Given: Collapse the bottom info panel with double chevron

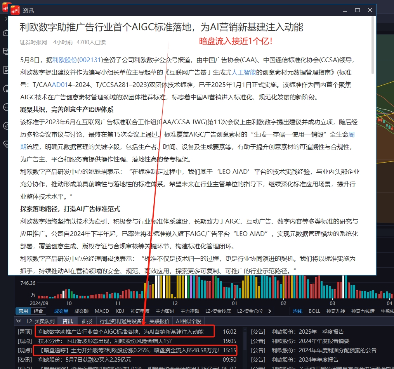Looking at the screenshot, I should click(x=19, y=321).
